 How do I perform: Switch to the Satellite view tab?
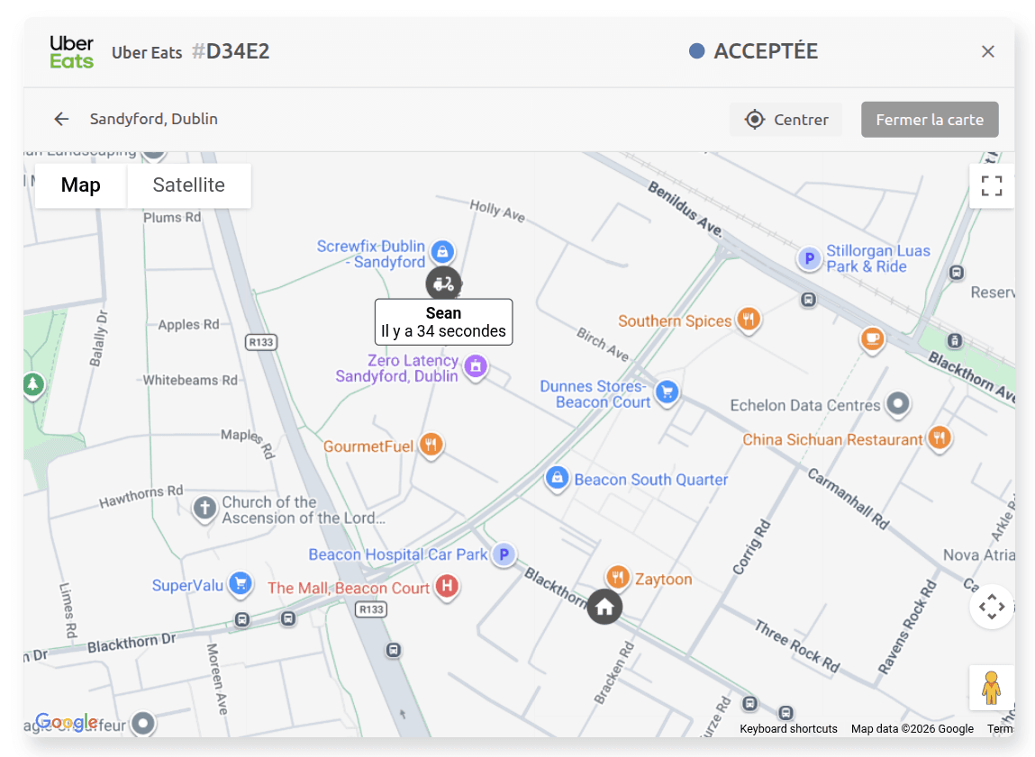(x=188, y=185)
